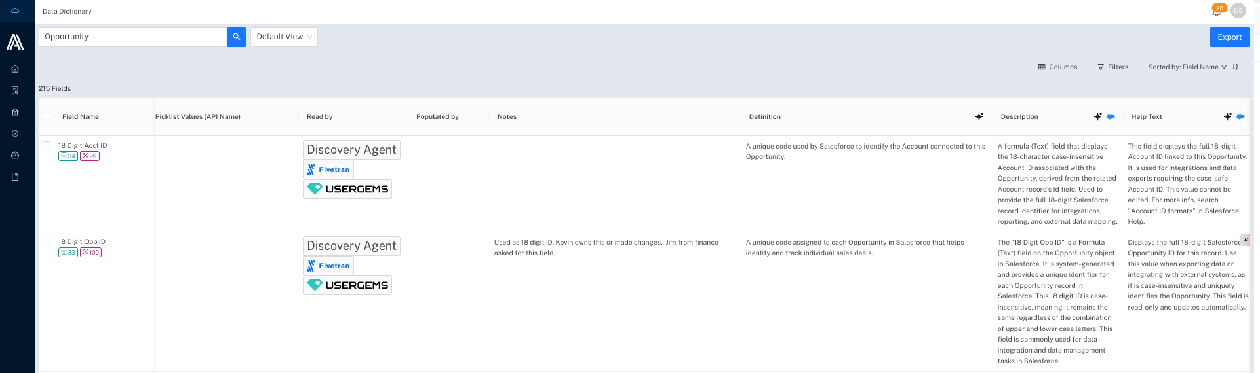Click the Picklist Values (API Name) column header
This screenshot has height=373, width=1260.
point(198,116)
